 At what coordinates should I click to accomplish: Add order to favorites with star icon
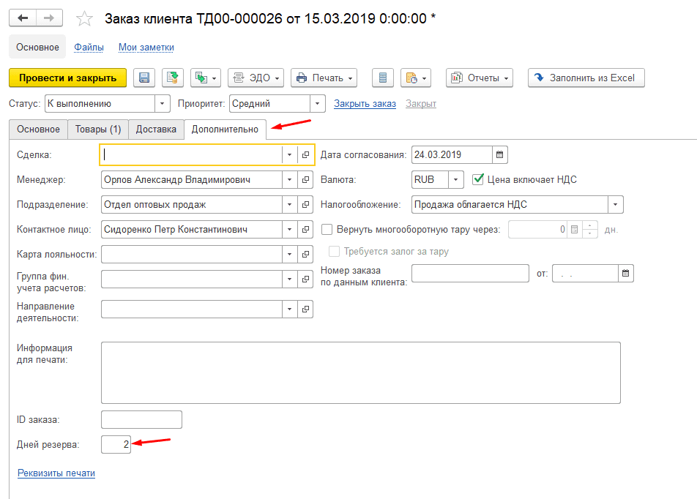pyautogui.click(x=85, y=18)
